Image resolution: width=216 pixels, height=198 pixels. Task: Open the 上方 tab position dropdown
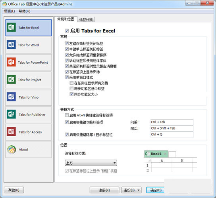[91, 163]
